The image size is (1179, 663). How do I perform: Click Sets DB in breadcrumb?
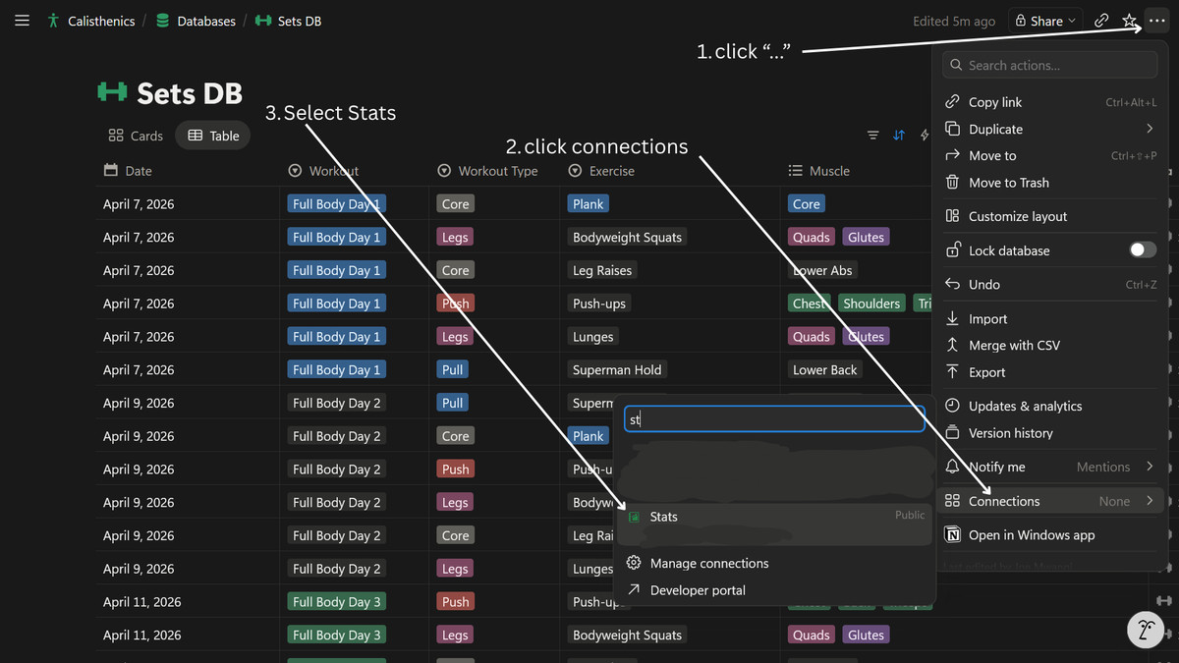[288, 21]
